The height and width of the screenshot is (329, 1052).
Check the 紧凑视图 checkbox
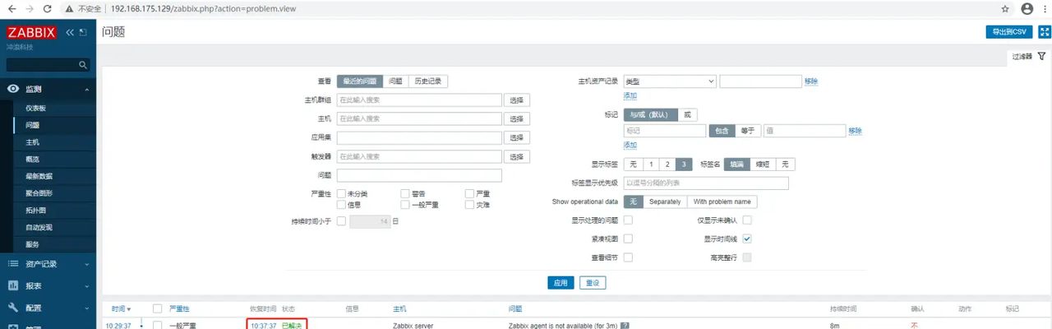click(628, 239)
